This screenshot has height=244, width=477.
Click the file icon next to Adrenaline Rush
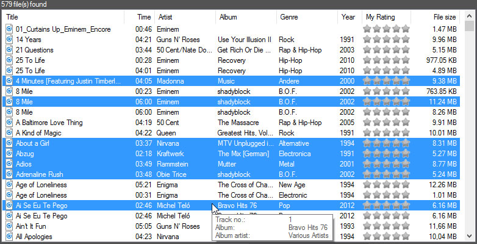point(9,174)
